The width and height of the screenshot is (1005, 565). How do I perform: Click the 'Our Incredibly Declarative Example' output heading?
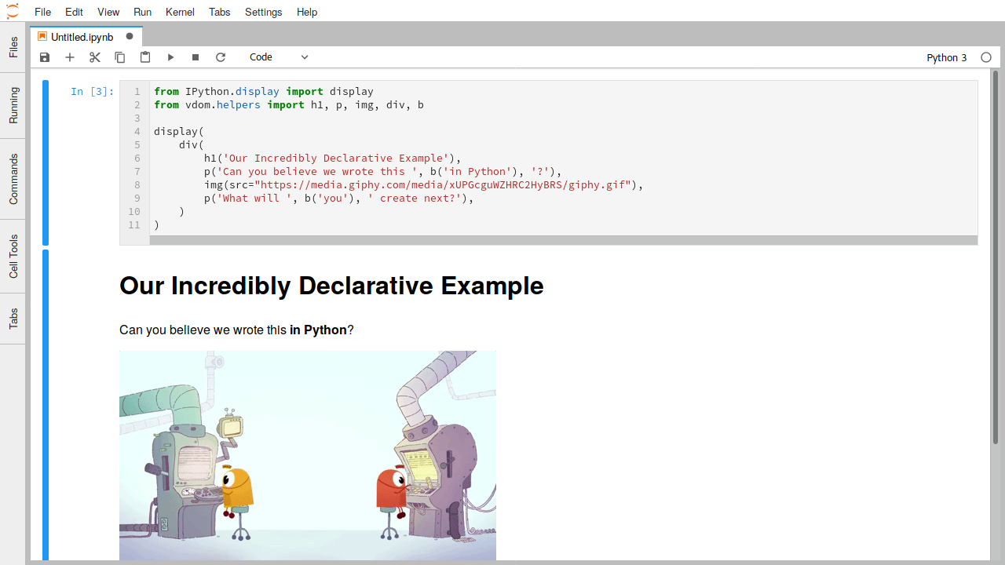(331, 285)
